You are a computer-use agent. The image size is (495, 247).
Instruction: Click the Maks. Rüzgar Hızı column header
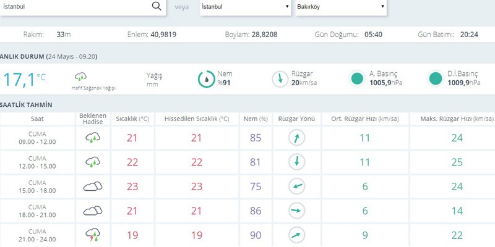457,119
